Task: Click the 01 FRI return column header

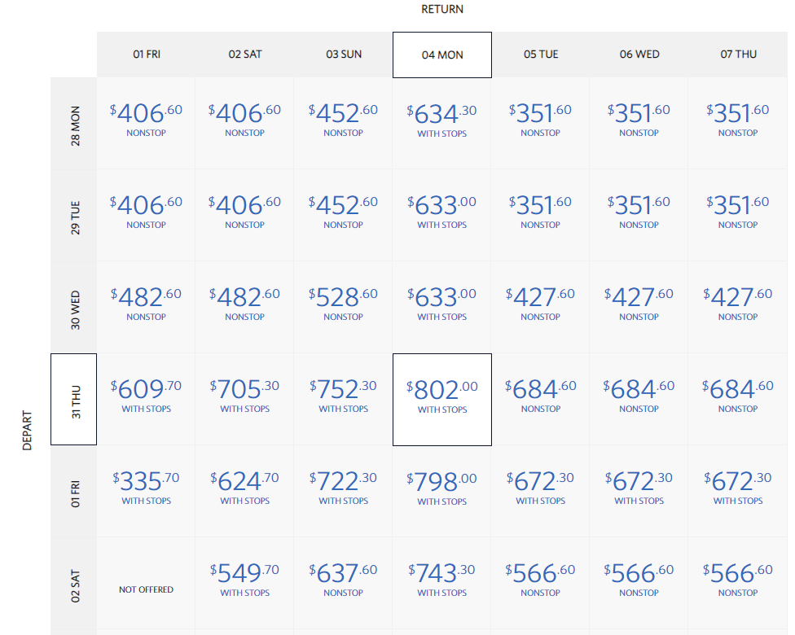Action: point(147,55)
